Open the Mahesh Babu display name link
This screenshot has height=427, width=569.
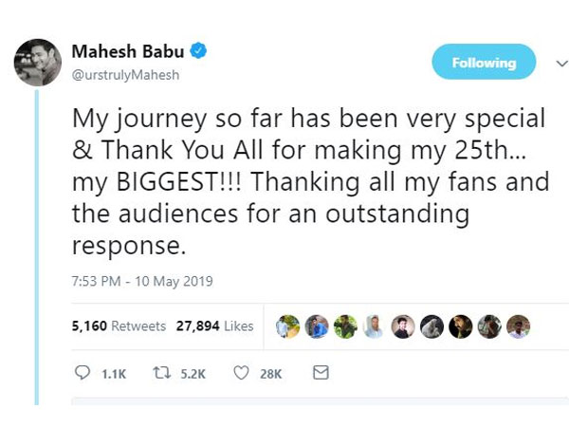coord(130,51)
